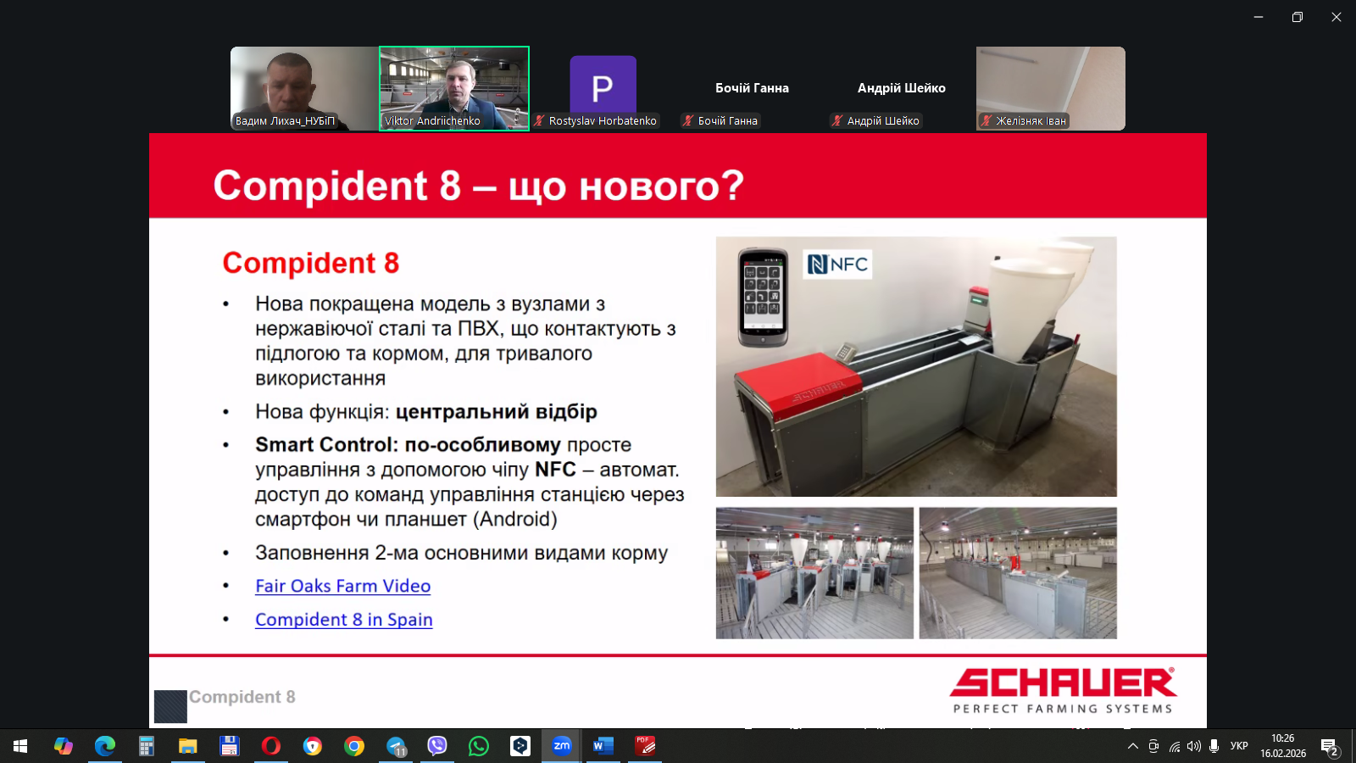Image resolution: width=1356 pixels, height=763 pixels.
Task: Click the muted mic icon for Андрій Шейко
Action: tap(837, 120)
